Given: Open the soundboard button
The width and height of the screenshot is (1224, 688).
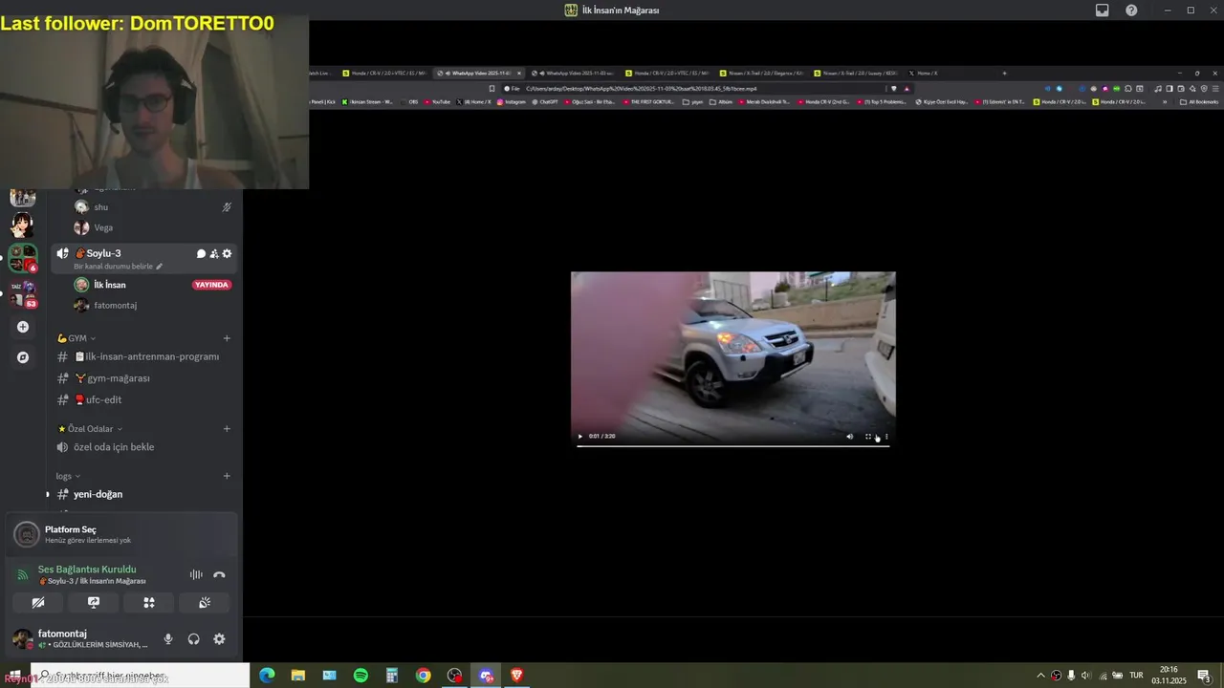Looking at the screenshot, I should click(205, 603).
